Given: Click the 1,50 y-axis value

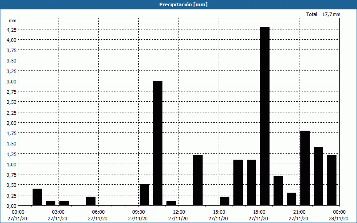Looking at the screenshot, I should (12, 144).
